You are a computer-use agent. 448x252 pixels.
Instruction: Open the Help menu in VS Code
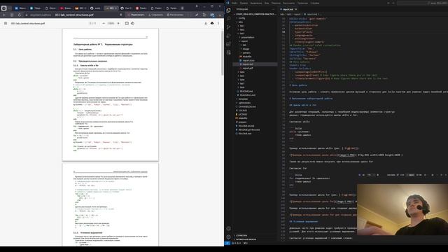click(315, 3)
